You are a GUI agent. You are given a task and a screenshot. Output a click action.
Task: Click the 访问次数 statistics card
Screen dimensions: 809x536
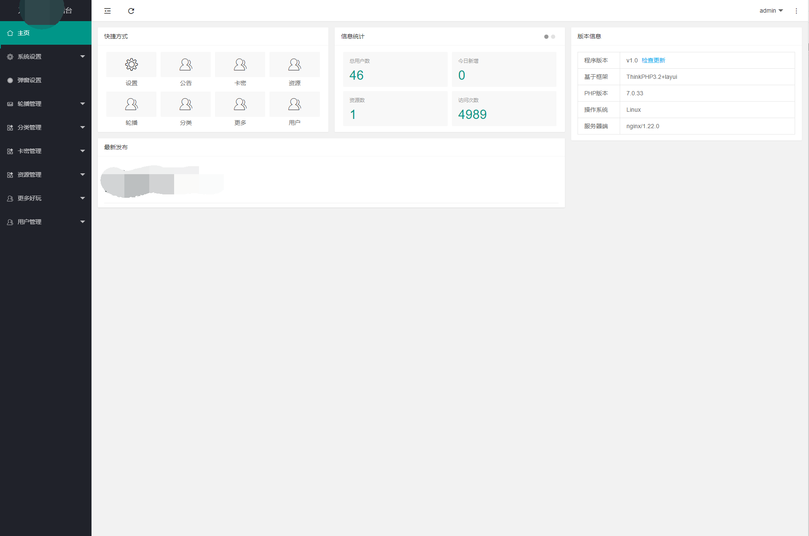(x=504, y=109)
